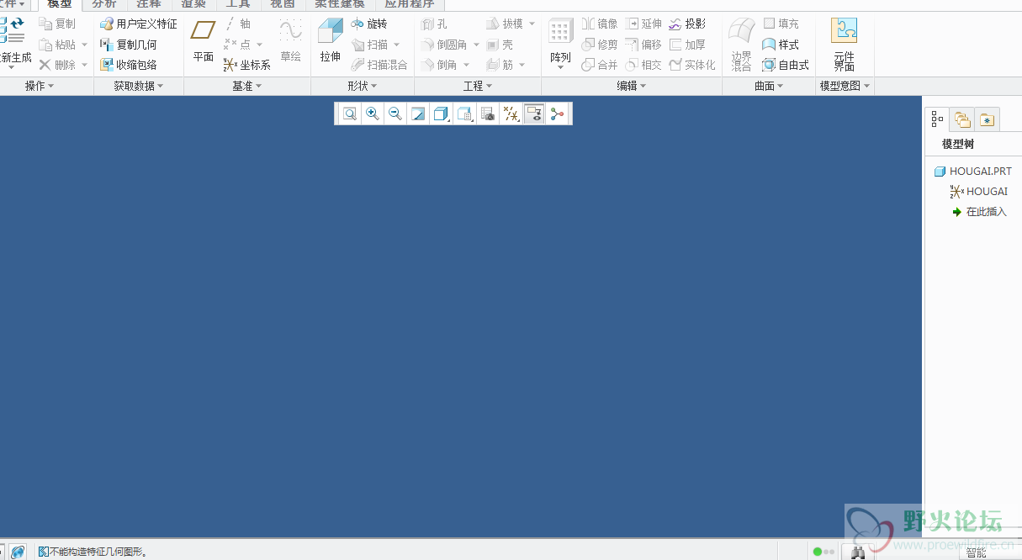Expand the Datum (基准) group
This screenshot has width=1022, height=560.
point(247,87)
